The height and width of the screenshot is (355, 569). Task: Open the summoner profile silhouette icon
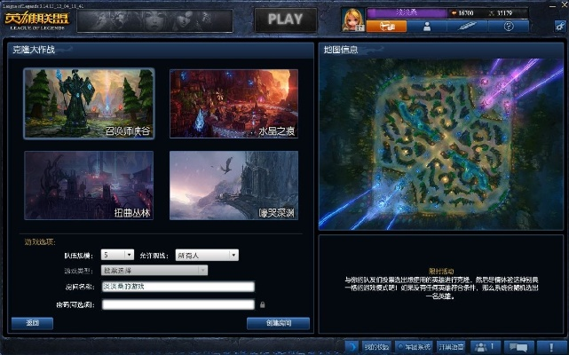[427, 27]
